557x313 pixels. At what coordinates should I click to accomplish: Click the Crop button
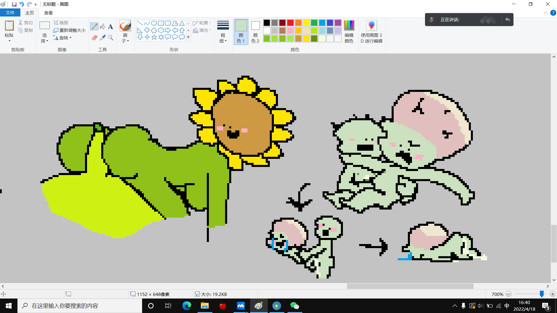(61, 23)
